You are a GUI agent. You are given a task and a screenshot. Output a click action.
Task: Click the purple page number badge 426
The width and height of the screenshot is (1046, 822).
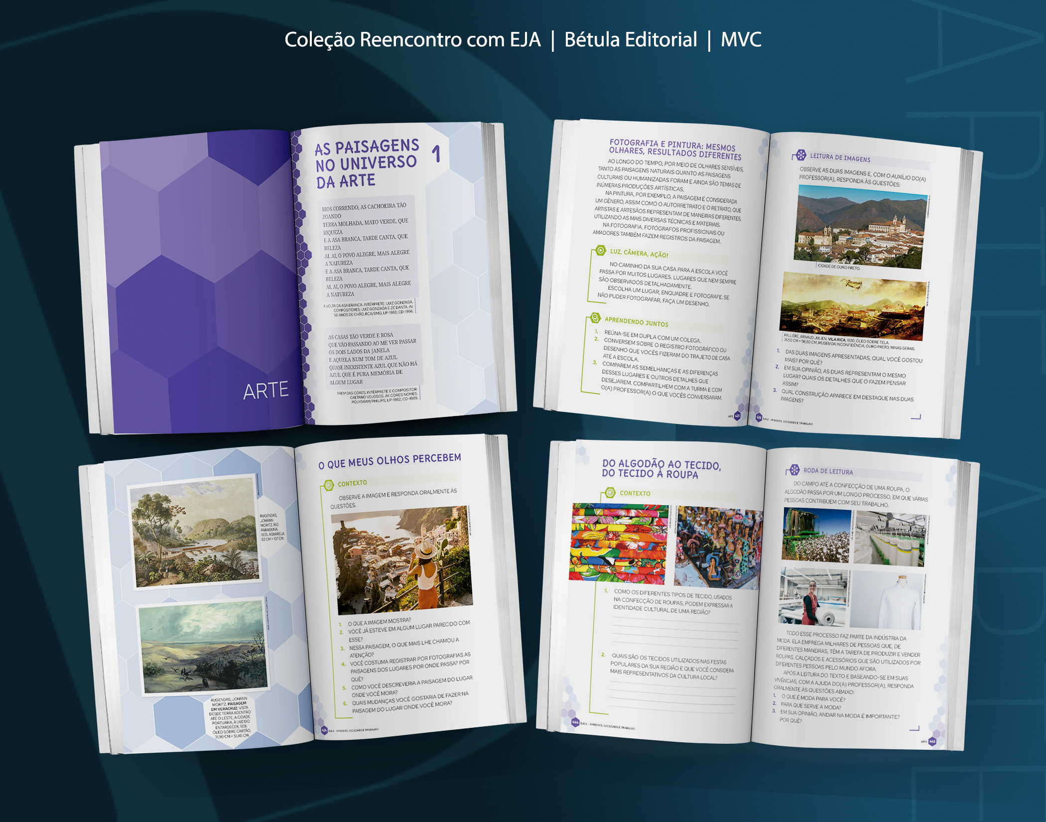(759, 417)
